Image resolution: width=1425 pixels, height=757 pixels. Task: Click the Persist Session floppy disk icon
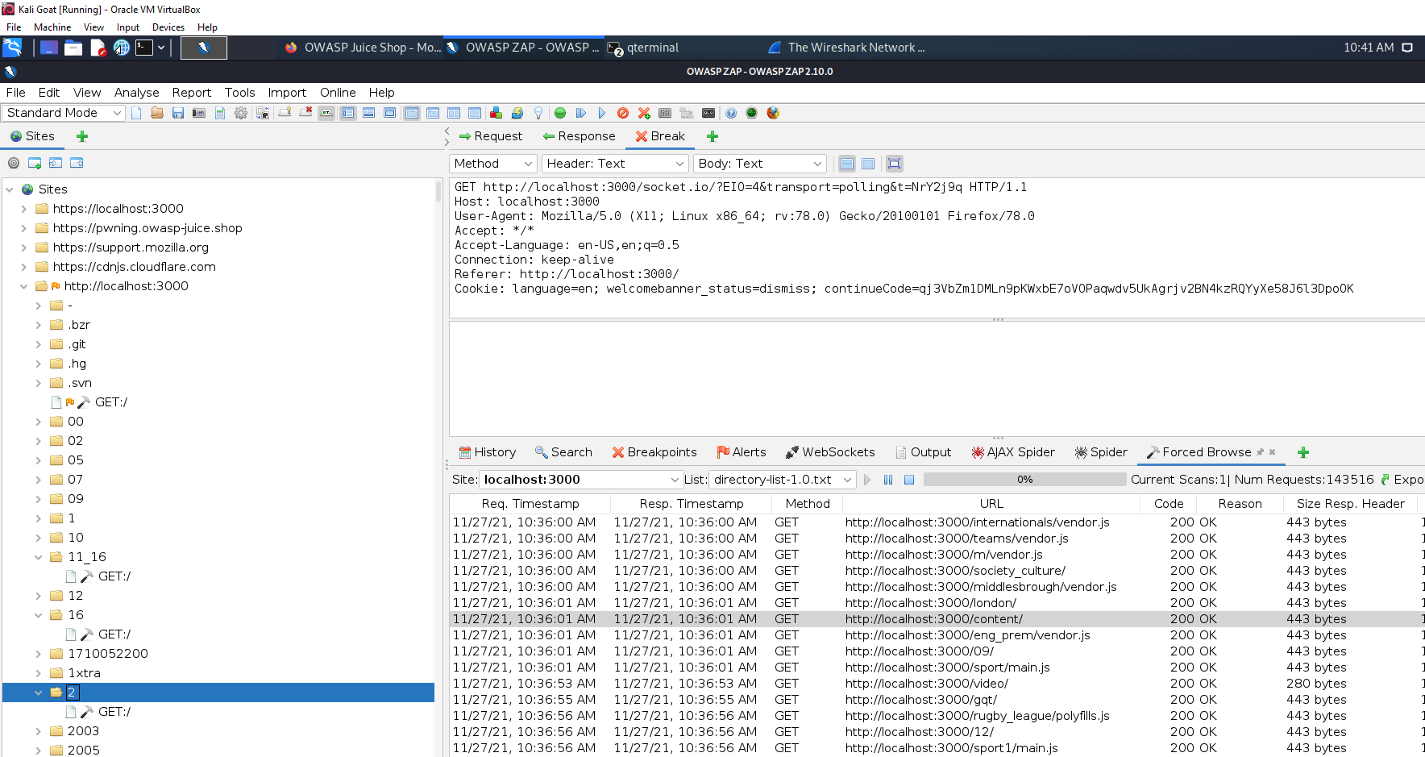(x=178, y=113)
